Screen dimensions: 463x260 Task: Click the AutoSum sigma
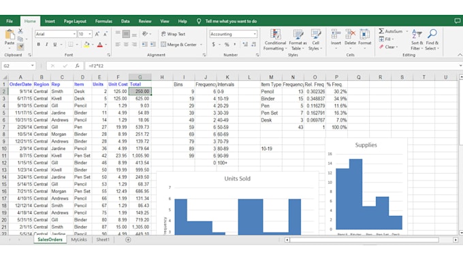(381, 31)
